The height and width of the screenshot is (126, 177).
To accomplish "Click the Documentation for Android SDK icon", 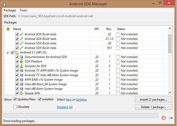I will click(21, 57).
